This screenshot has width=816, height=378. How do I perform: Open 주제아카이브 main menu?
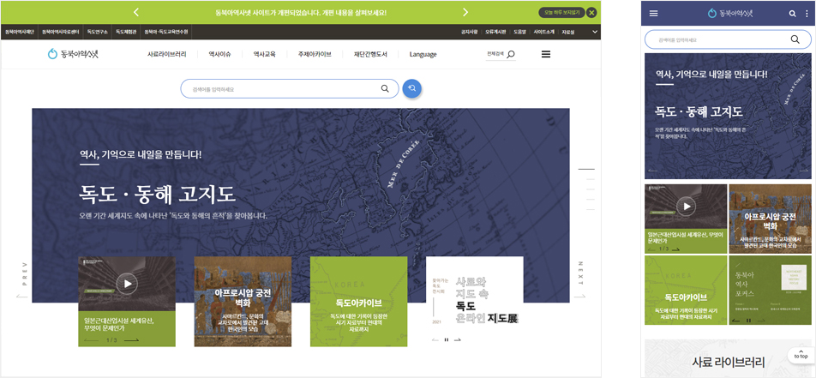[x=315, y=54]
